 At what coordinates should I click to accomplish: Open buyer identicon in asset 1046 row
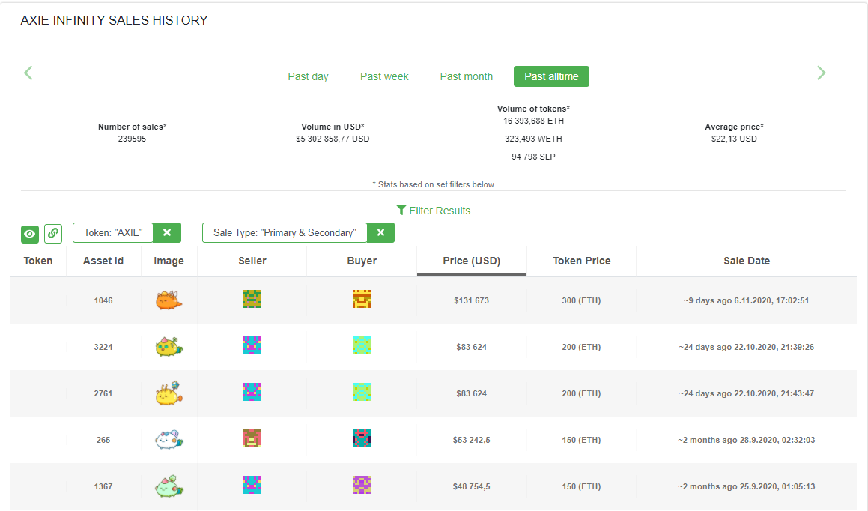point(362,299)
